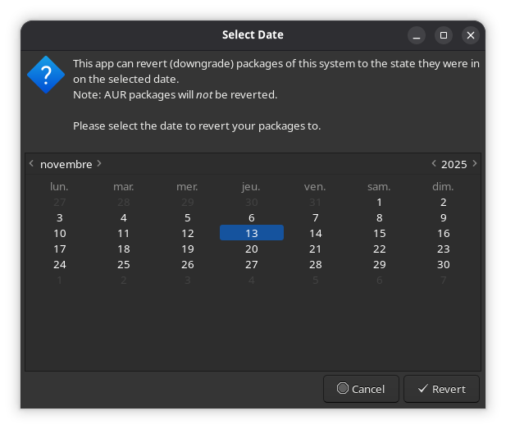Choose Friday the 7th of November
Viewport: 506px width, 429px height.
315,217
